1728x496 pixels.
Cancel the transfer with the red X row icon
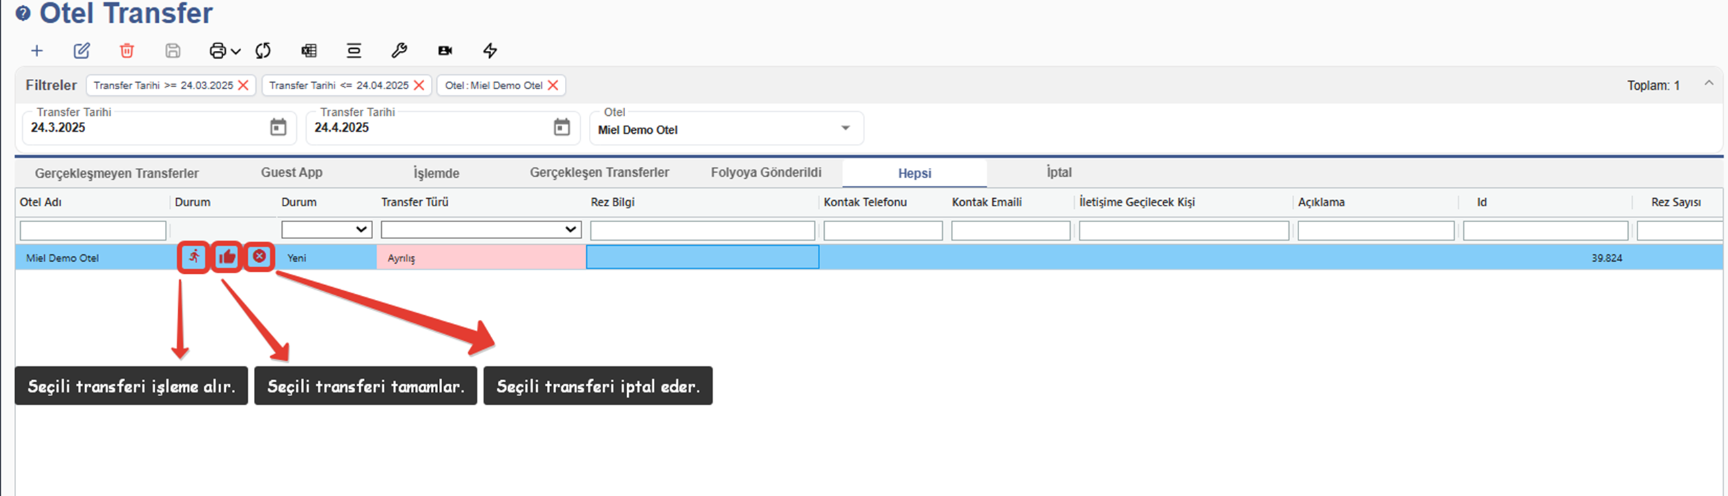tap(259, 257)
